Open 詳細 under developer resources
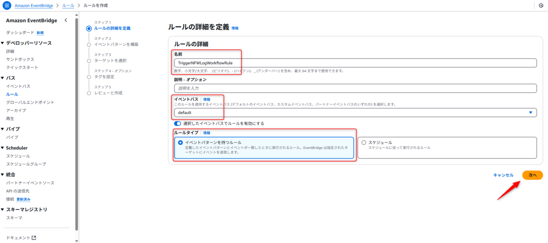Viewport: 548px width, 243px height. tap(10, 51)
